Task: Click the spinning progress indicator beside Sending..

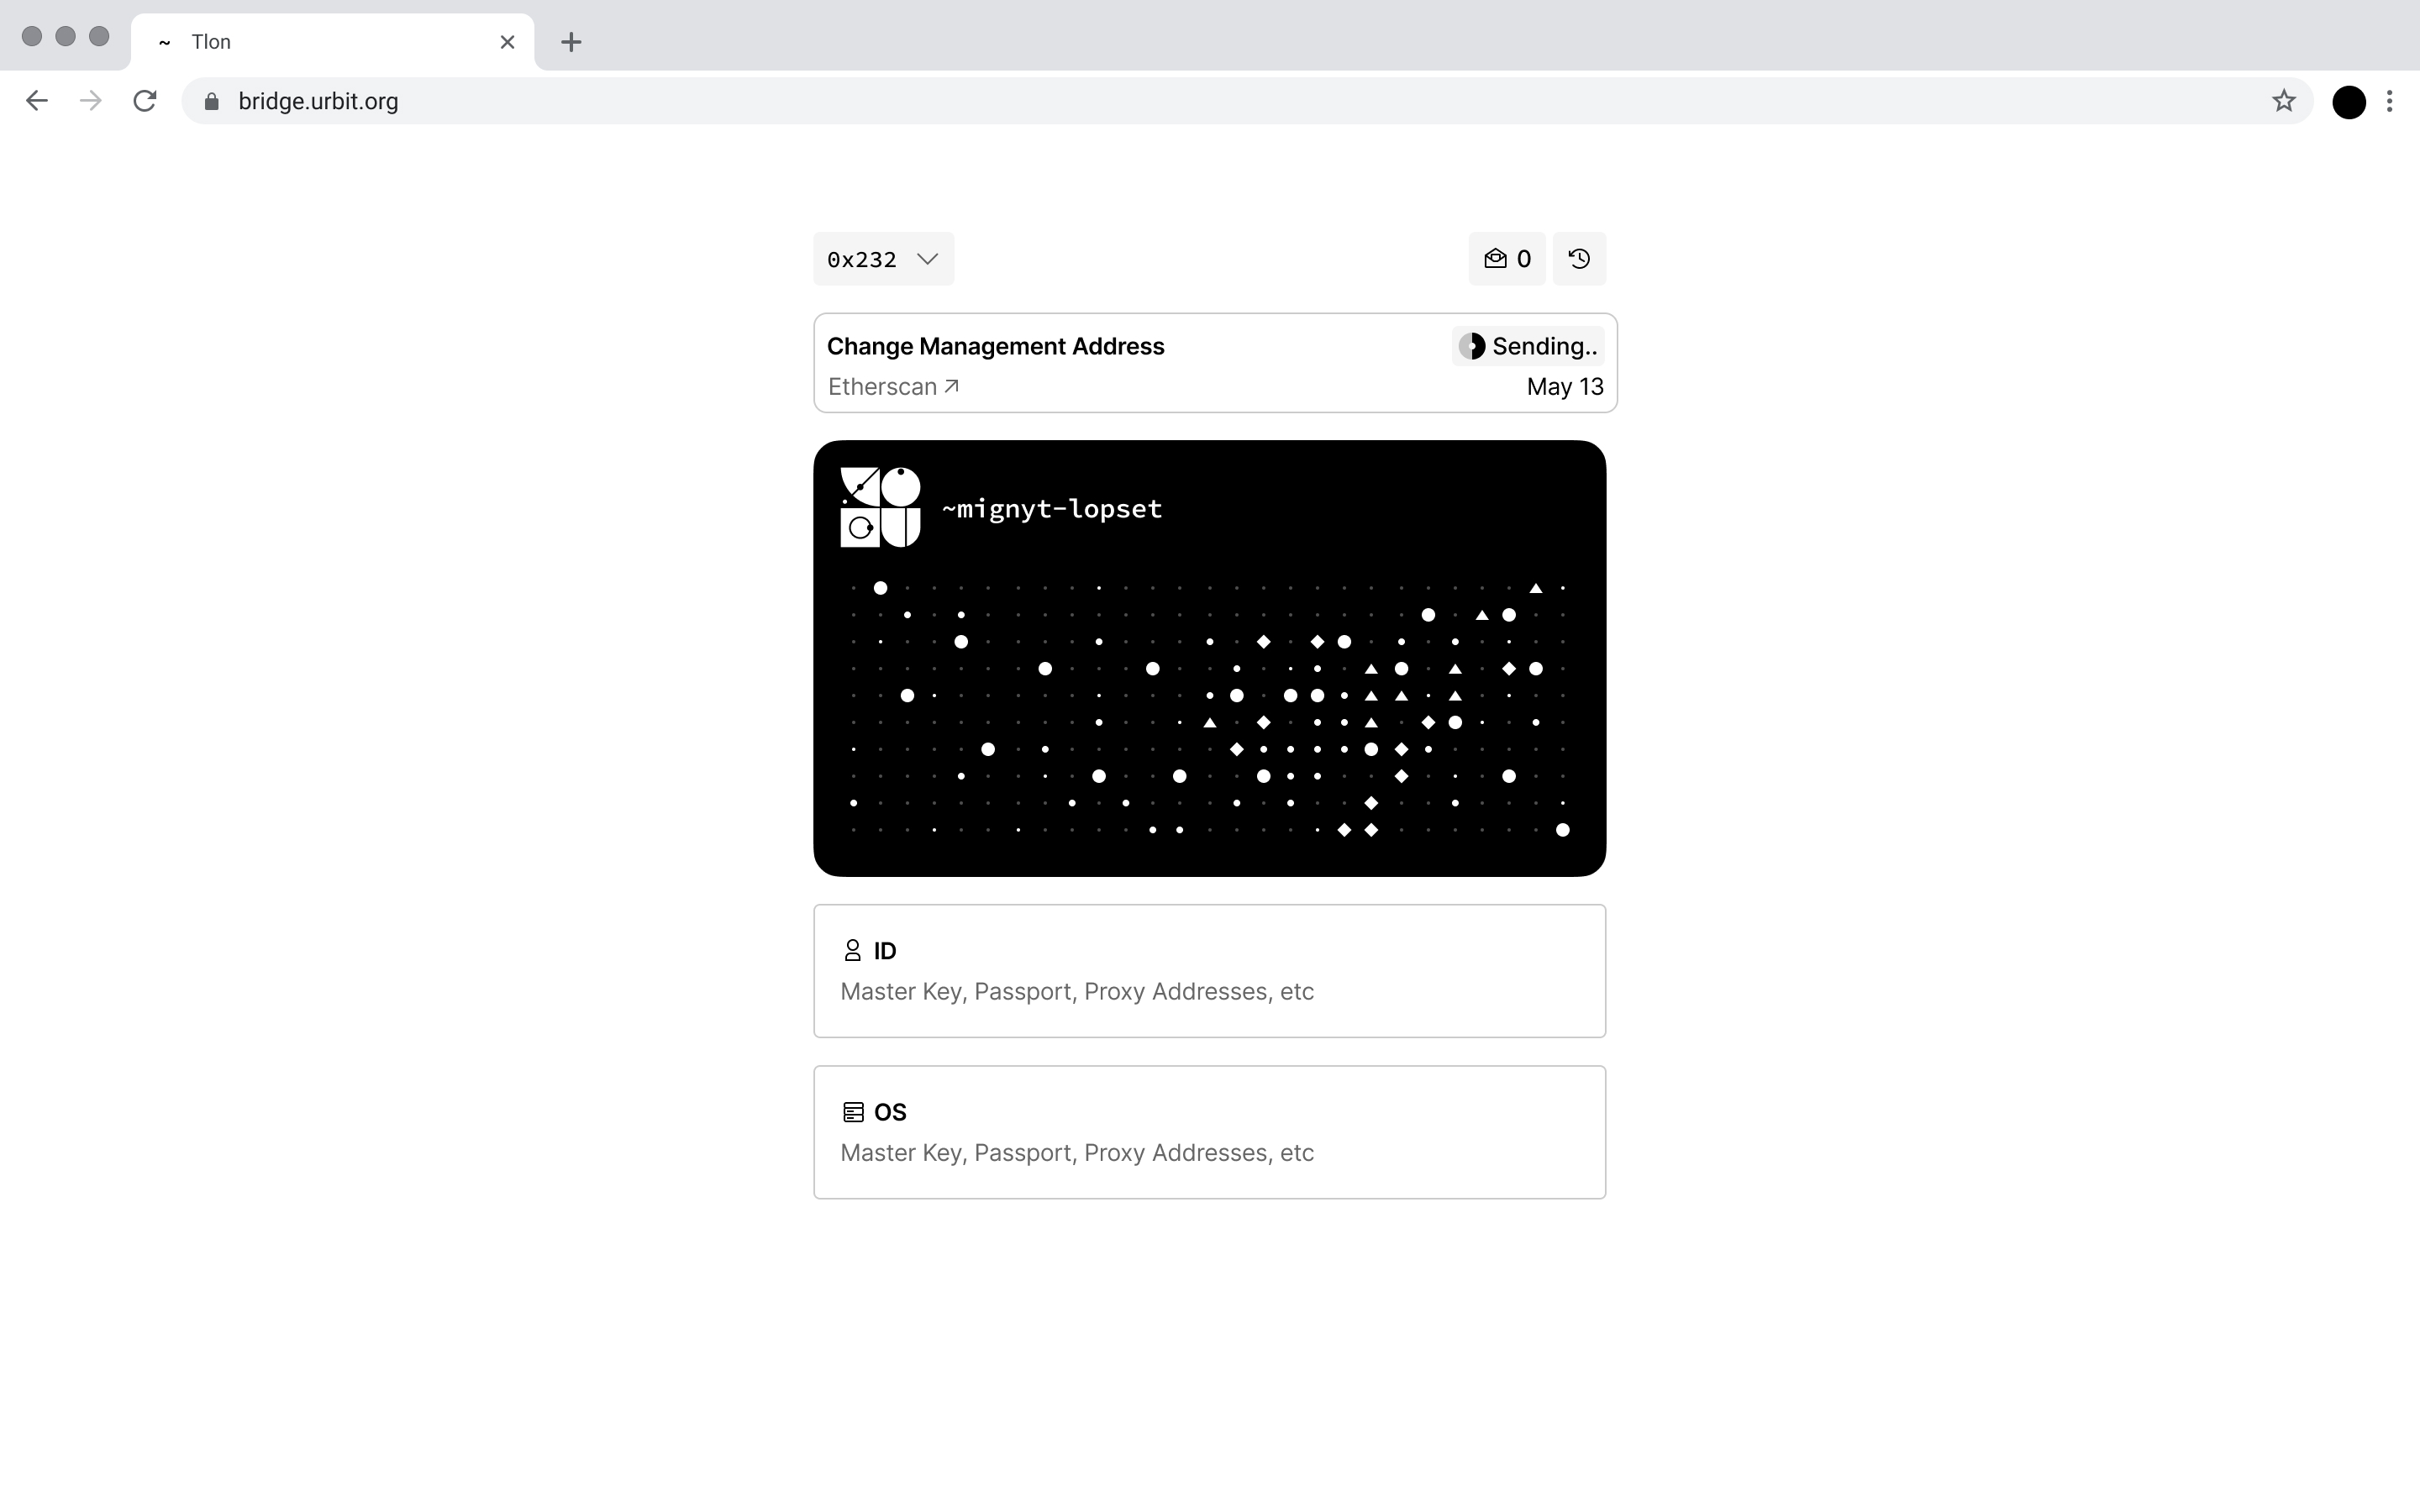Action: (x=1473, y=345)
